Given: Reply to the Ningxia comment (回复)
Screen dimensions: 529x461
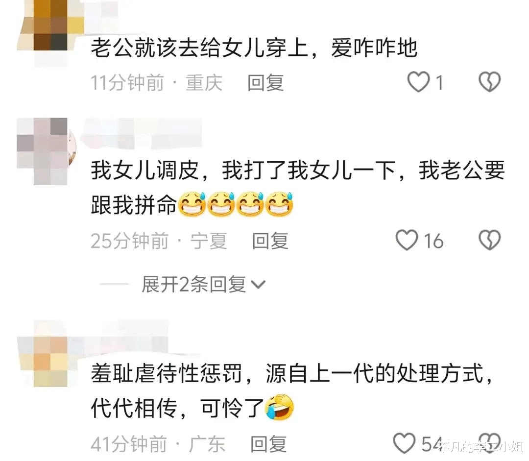Looking at the screenshot, I should 270,241.
